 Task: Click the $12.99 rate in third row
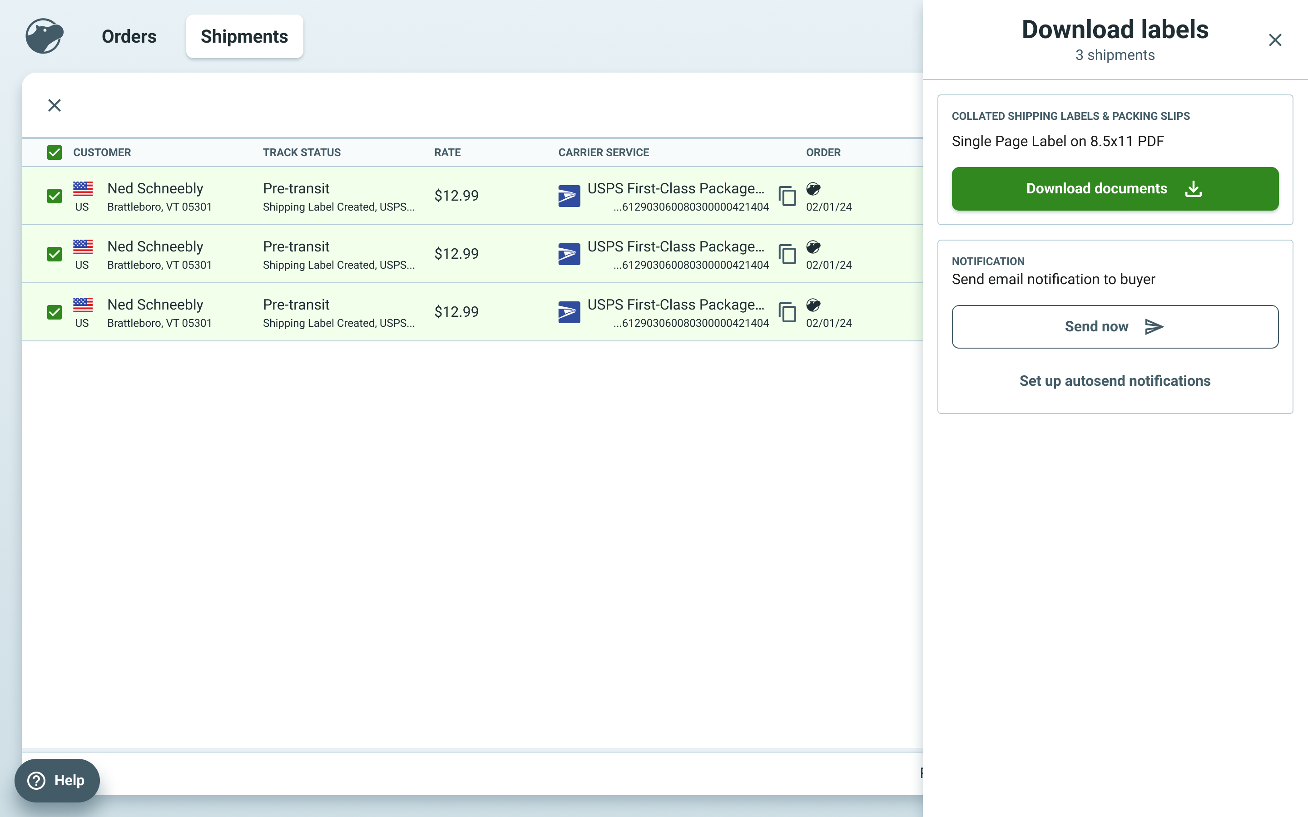coord(456,312)
